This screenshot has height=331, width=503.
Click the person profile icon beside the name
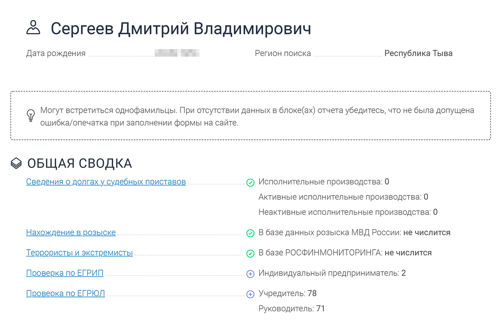(33, 28)
